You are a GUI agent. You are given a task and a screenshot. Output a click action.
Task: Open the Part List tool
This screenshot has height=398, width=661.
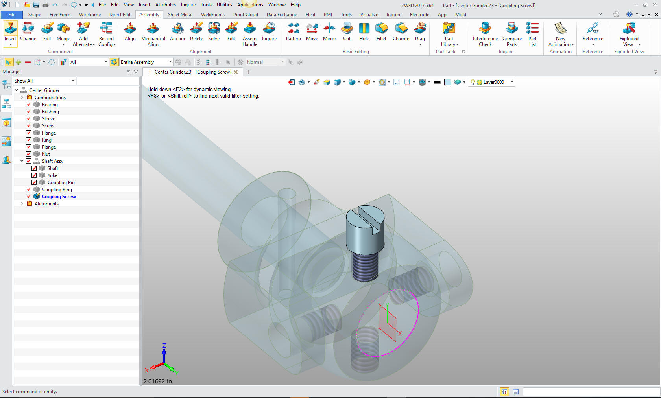pyautogui.click(x=532, y=35)
